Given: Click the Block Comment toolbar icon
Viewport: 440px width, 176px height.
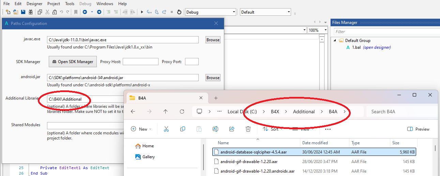Looking at the screenshot, I should click(x=108, y=12).
